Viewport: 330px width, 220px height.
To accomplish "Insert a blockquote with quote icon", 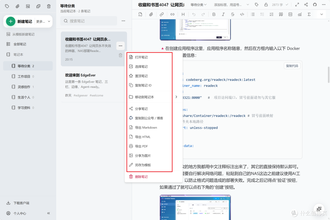I will pyautogui.click(x=281, y=14).
